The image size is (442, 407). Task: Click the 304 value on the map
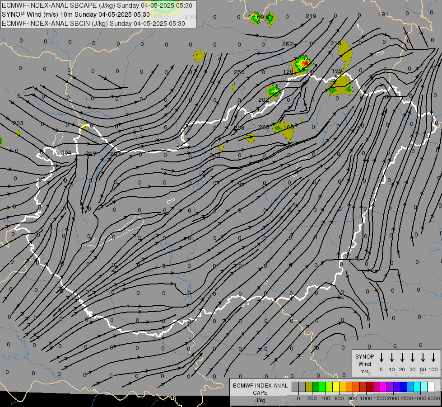pyautogui.click(x=66, y=153)
